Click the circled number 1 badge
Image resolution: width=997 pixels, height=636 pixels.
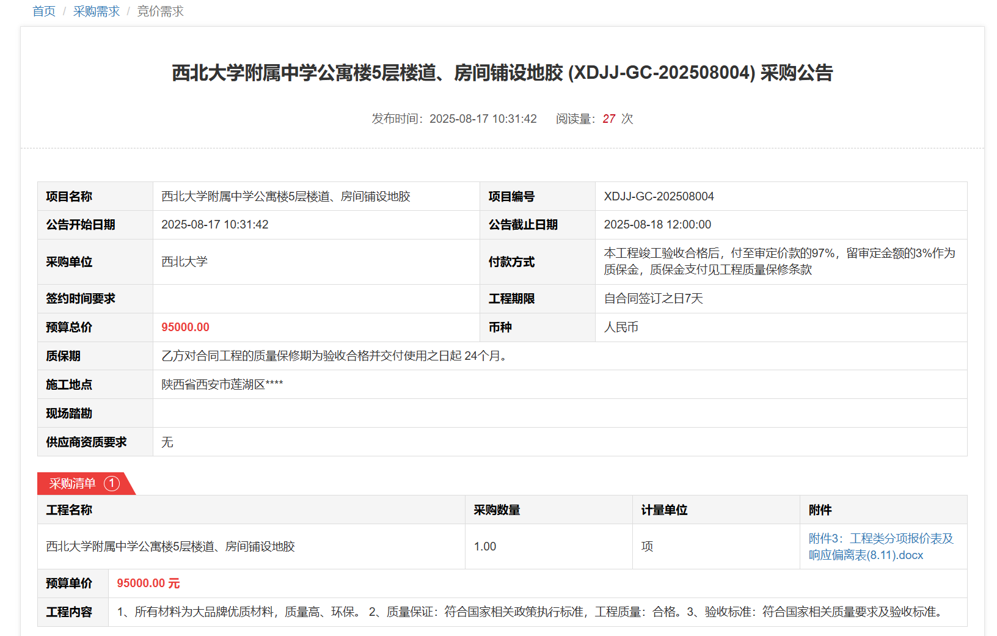pyautogui.click(x=112, y=483)
